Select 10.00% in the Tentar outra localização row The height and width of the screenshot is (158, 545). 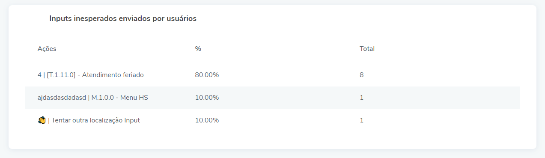207,120
